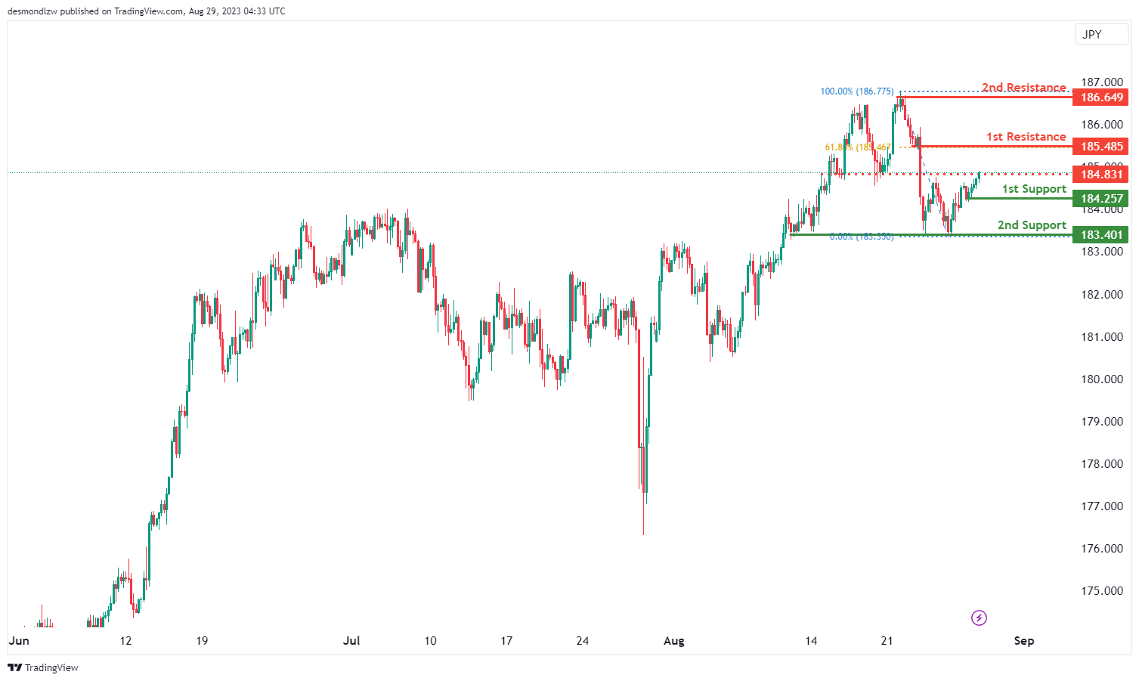Click the TradingView logo icon
Viewport: 1139px width, 681px height.
[14, 667]
